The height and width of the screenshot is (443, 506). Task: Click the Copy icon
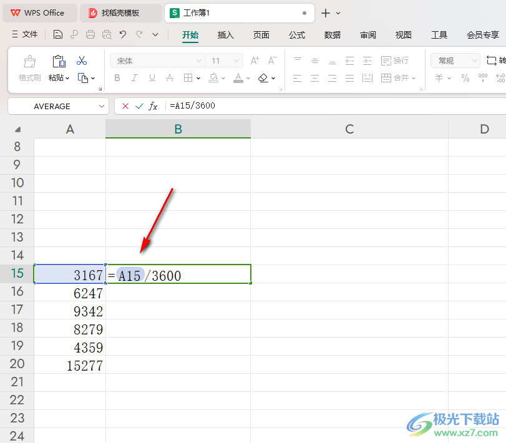click(82, 78)
